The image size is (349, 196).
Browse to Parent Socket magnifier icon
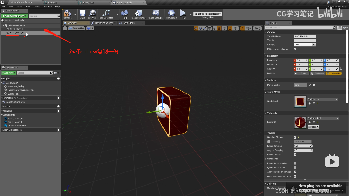310,85
